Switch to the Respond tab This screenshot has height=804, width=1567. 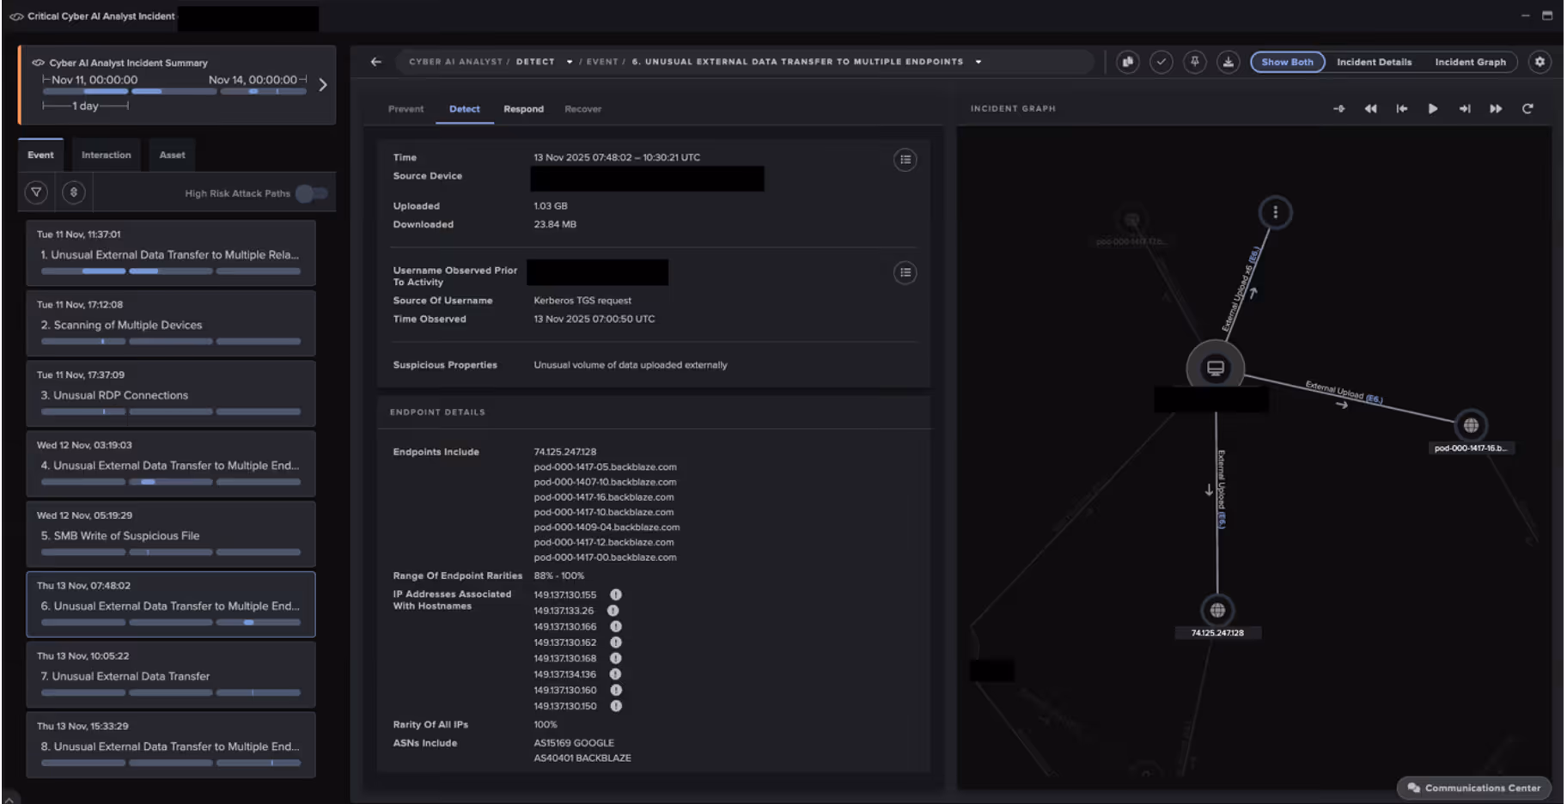click(x=523, y=109)
